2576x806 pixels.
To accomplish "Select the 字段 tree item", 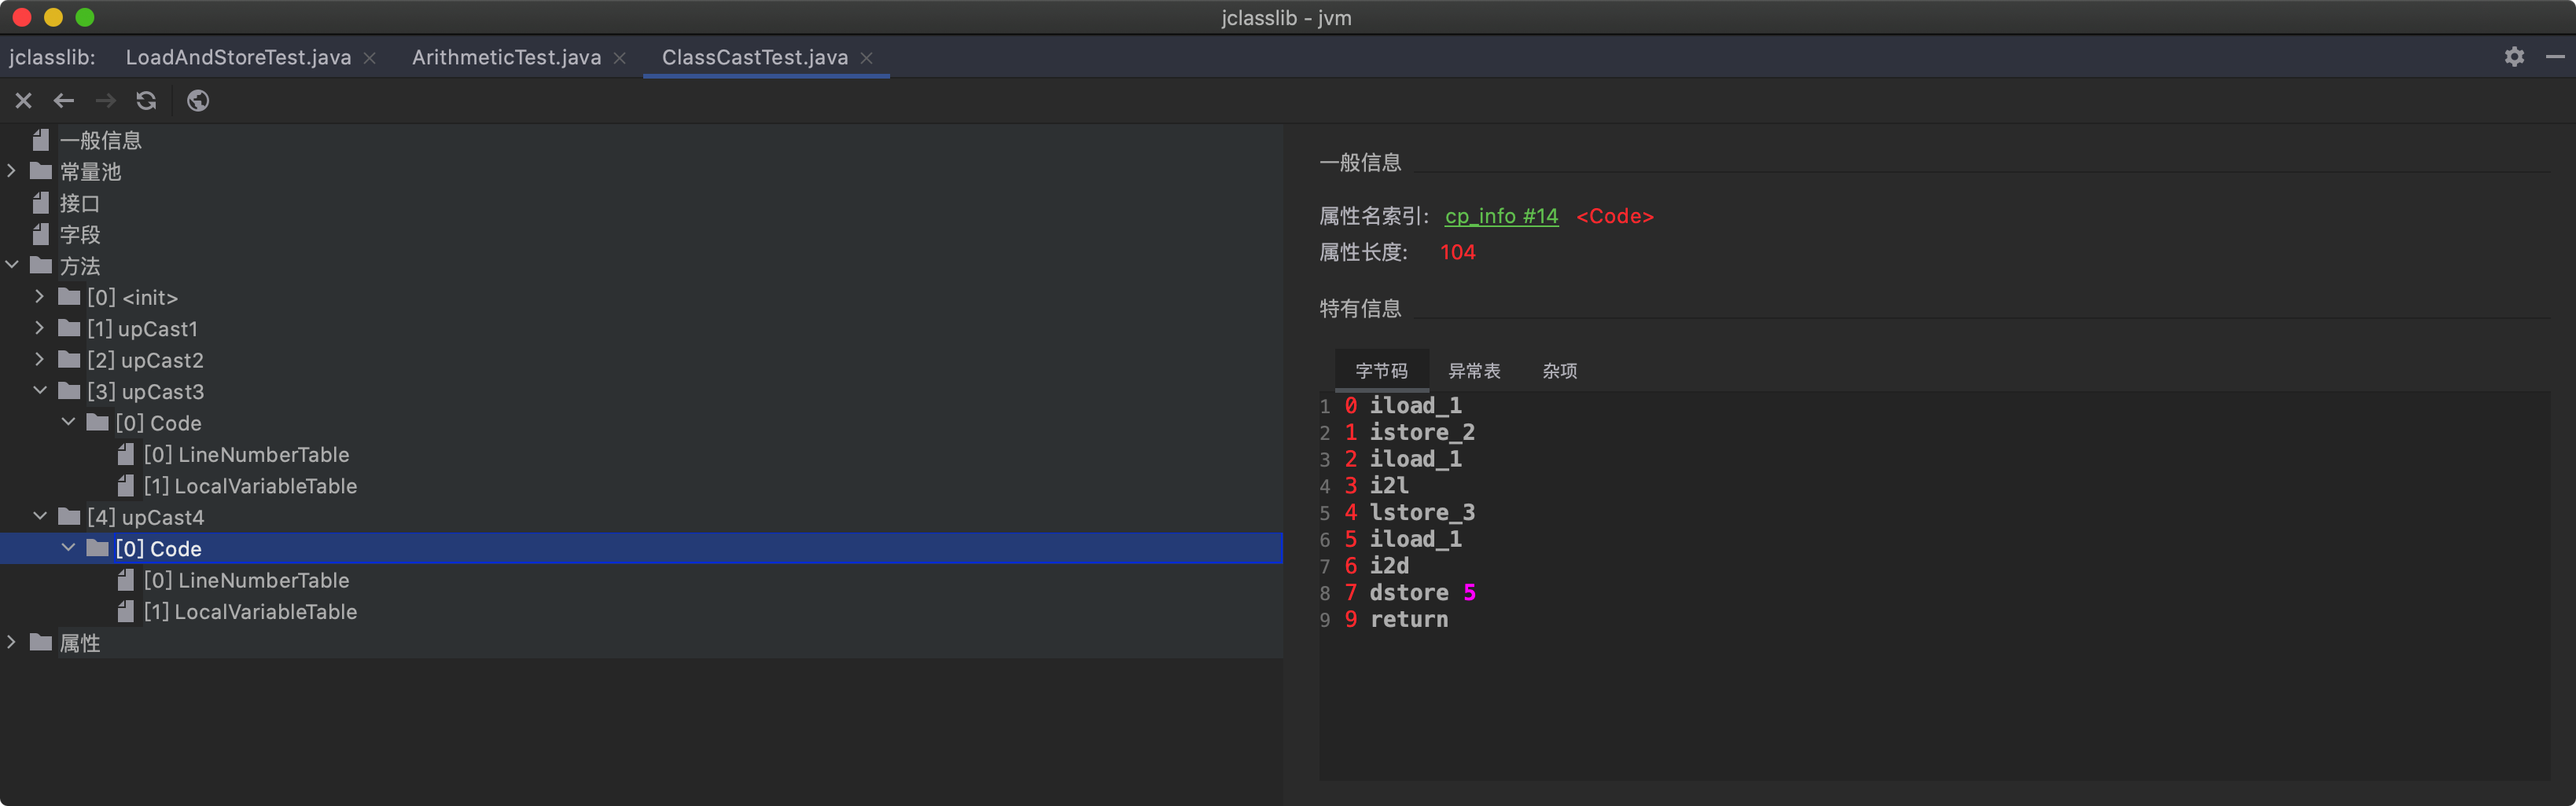I will [x=80, y=235].
